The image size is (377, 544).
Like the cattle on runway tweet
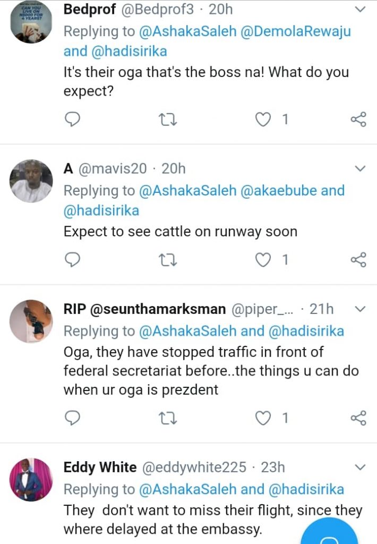[262, 259]
